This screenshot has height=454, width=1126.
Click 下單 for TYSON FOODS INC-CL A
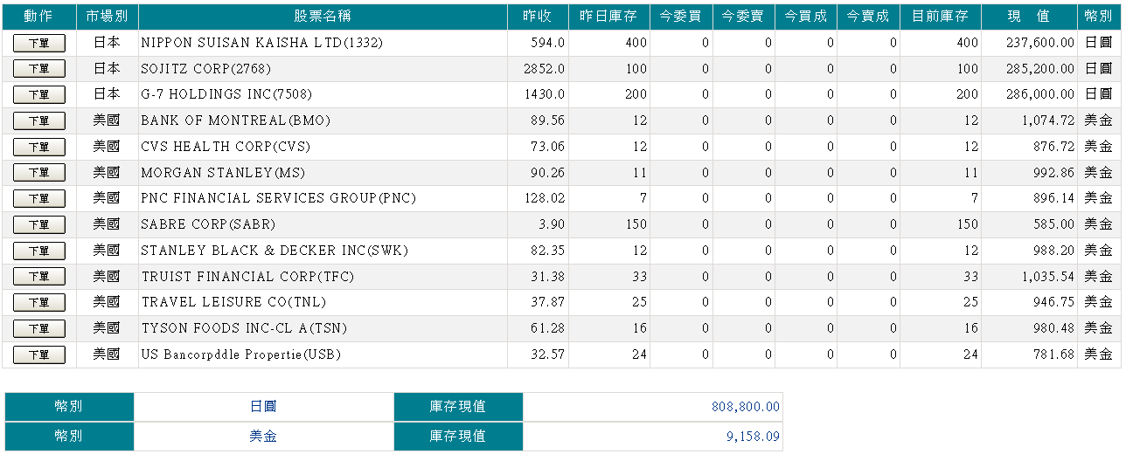[x=38, y=328]
